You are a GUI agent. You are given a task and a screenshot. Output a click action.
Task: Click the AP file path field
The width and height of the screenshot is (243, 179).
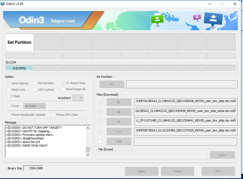(186, 112)
